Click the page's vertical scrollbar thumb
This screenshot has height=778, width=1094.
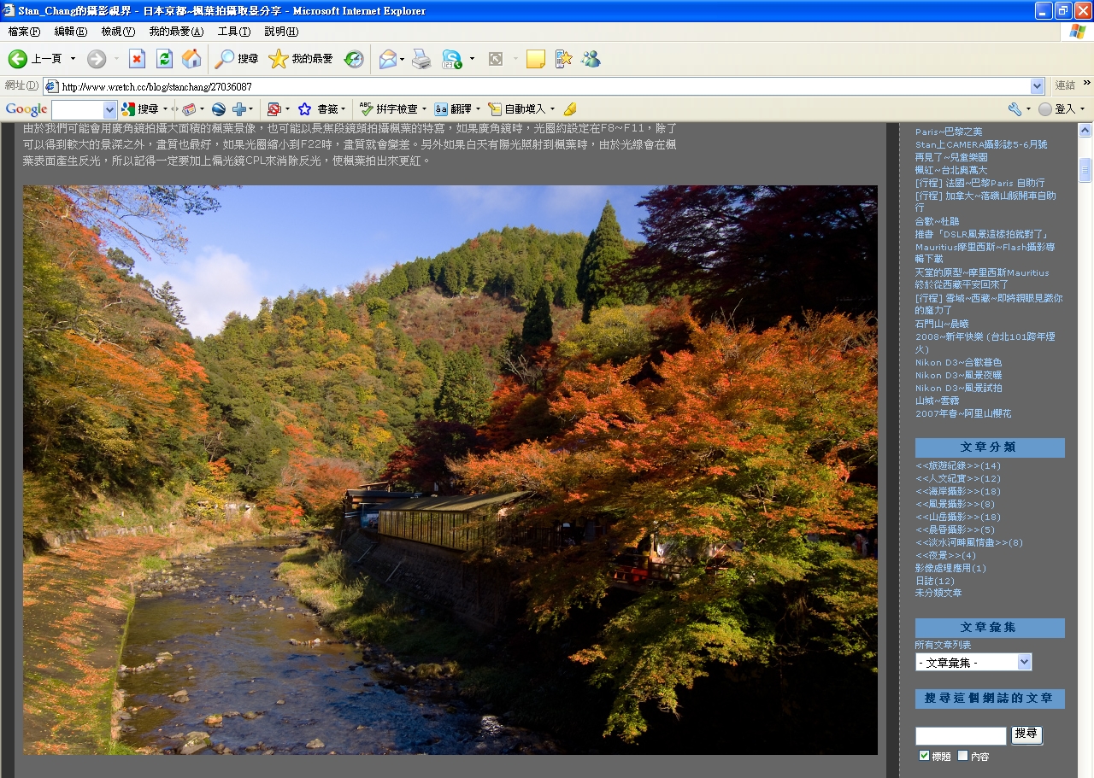(1085, 169)
